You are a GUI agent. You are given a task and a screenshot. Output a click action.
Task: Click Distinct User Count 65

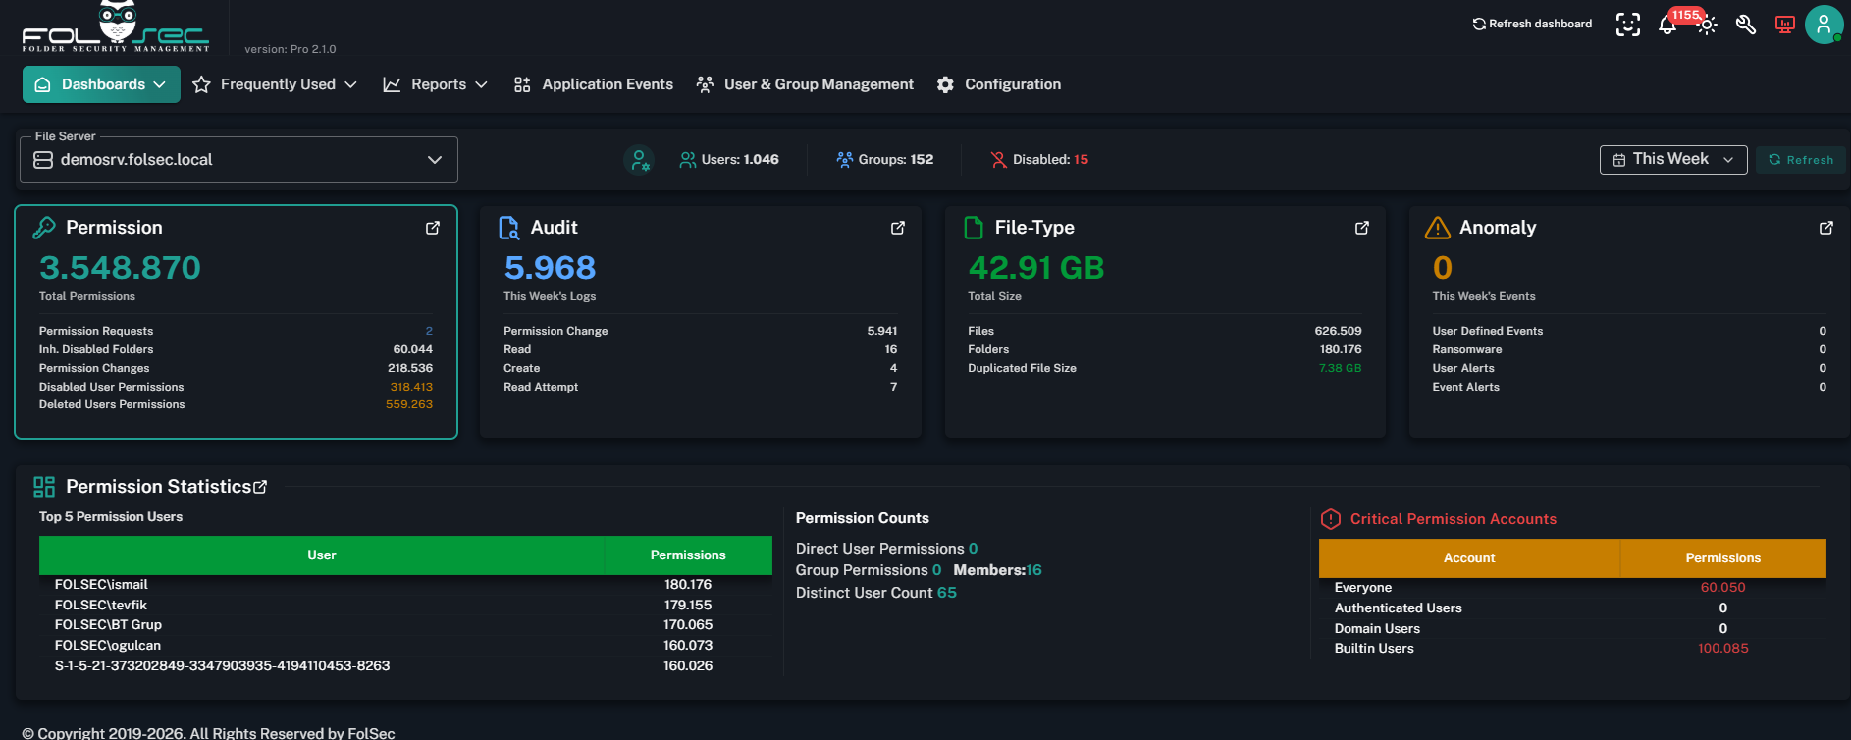pos(947,593)
